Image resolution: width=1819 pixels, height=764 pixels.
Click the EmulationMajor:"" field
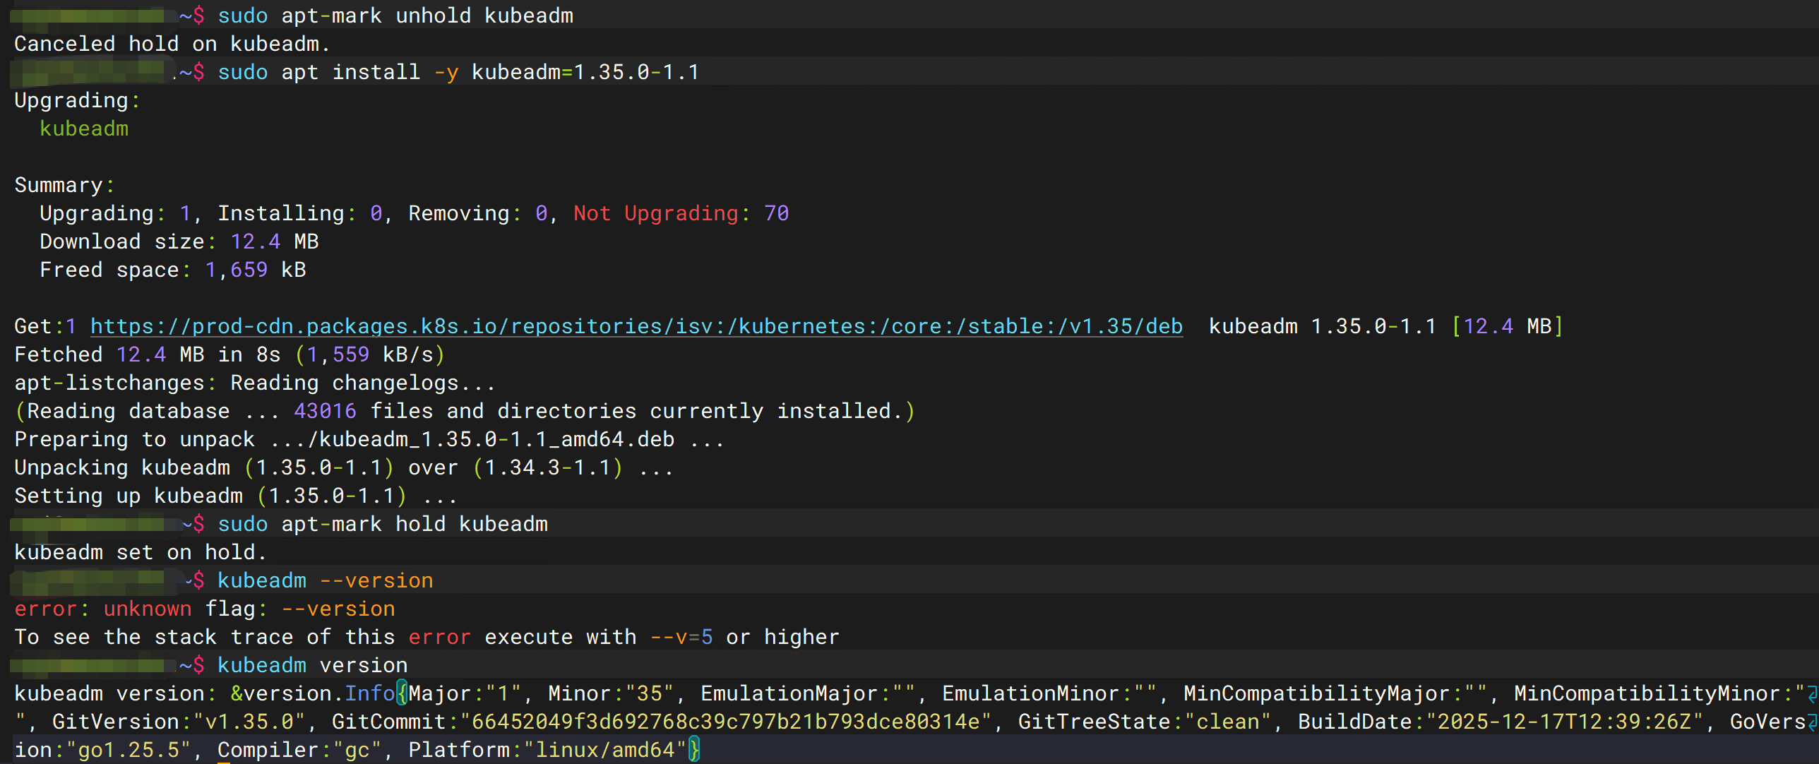coord(808,693)
